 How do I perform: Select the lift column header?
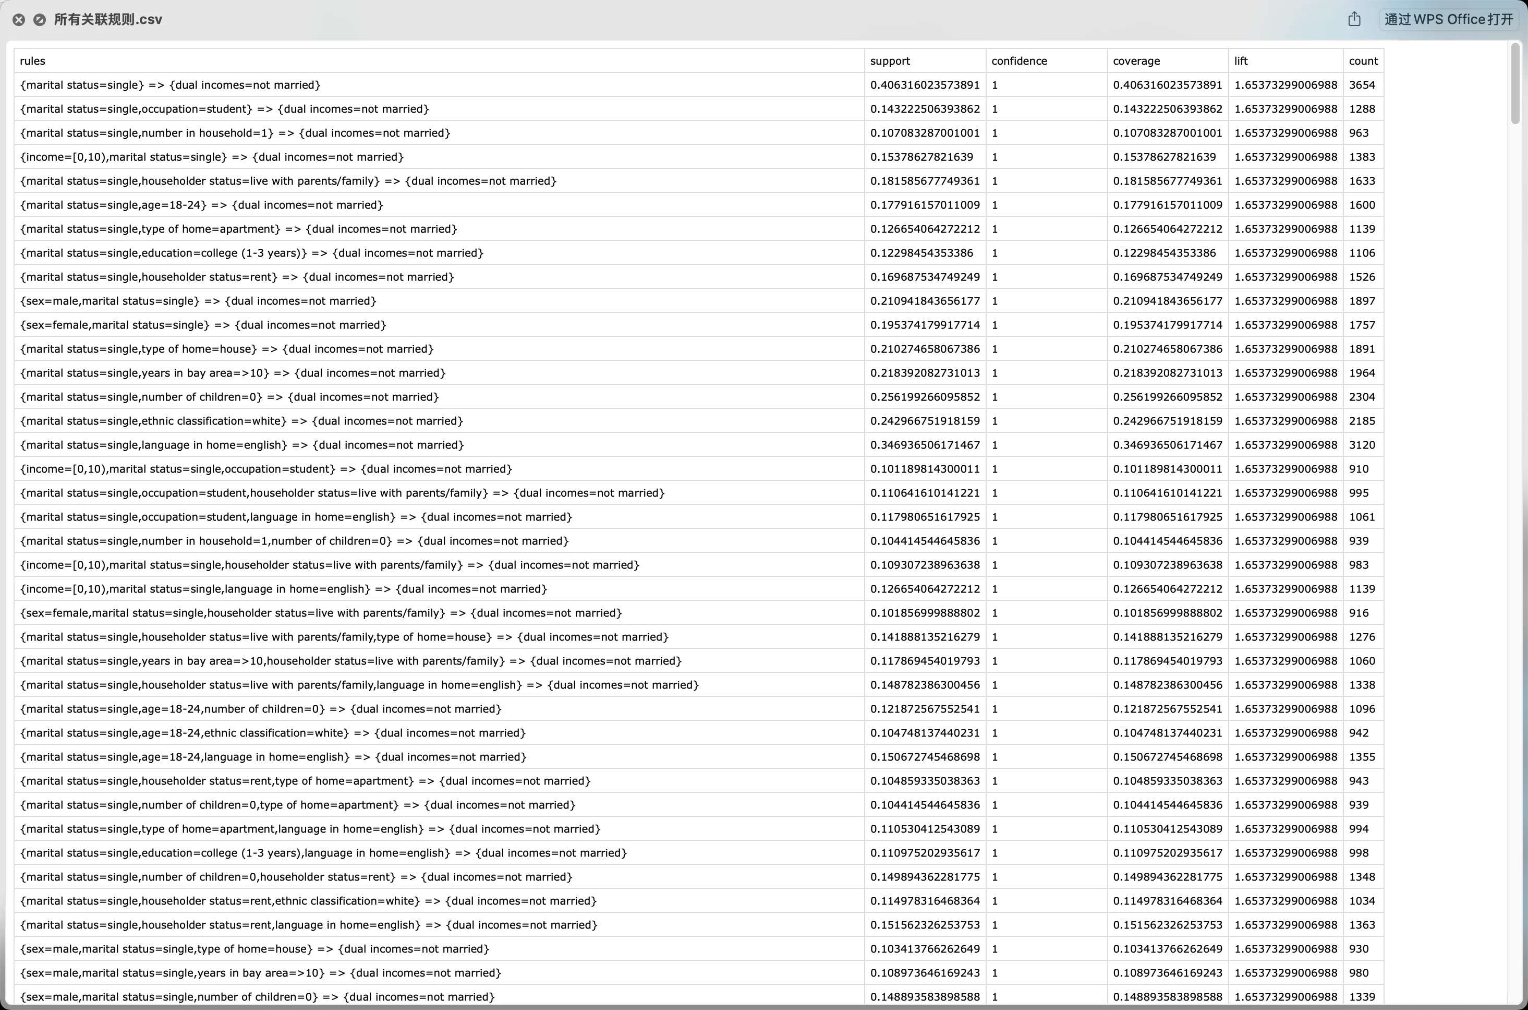(x=1241, y=61)
